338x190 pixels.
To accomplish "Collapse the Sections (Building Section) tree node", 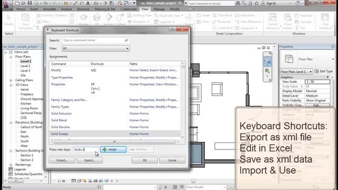I will pyautogui.click(x=11, y=150).
